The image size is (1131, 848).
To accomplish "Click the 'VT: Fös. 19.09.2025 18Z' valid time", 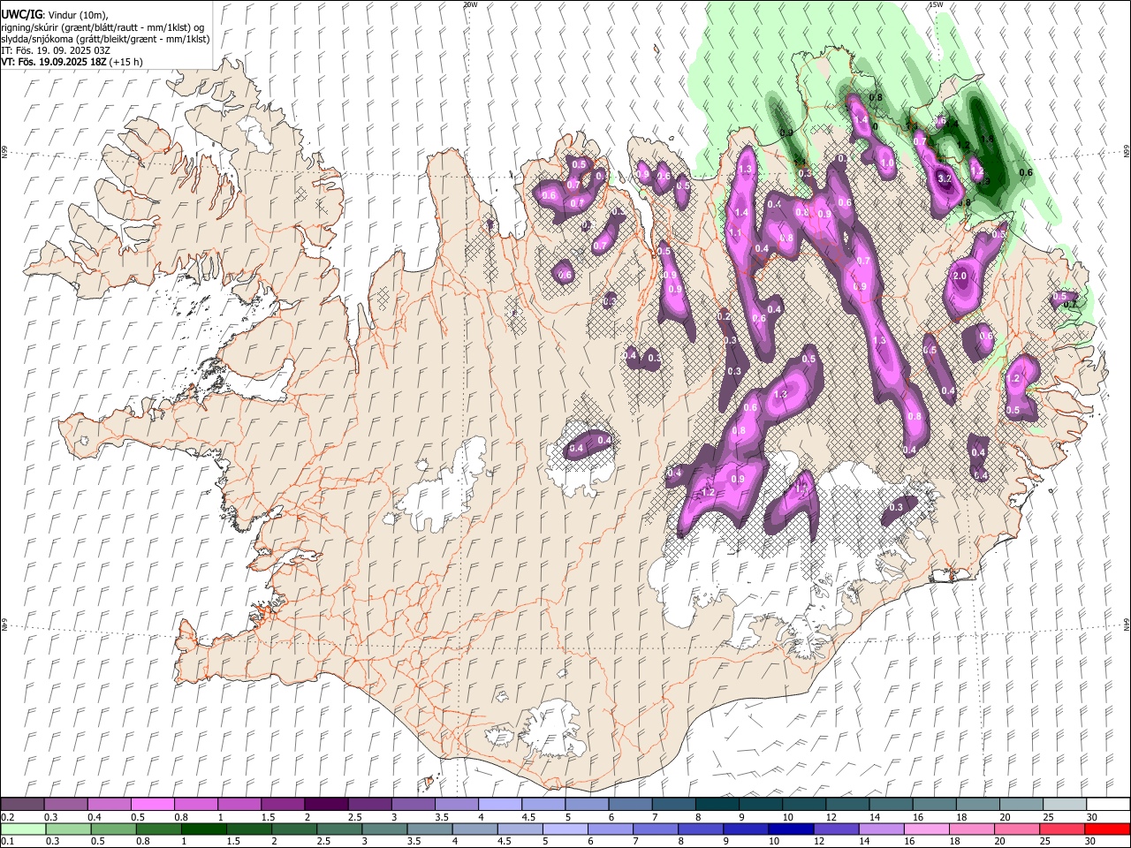I will pyautogui.click(x=54, y=62).
